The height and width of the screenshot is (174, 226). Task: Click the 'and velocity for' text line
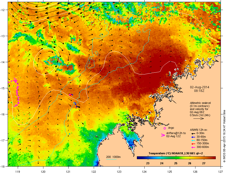[x=199, y=109]
